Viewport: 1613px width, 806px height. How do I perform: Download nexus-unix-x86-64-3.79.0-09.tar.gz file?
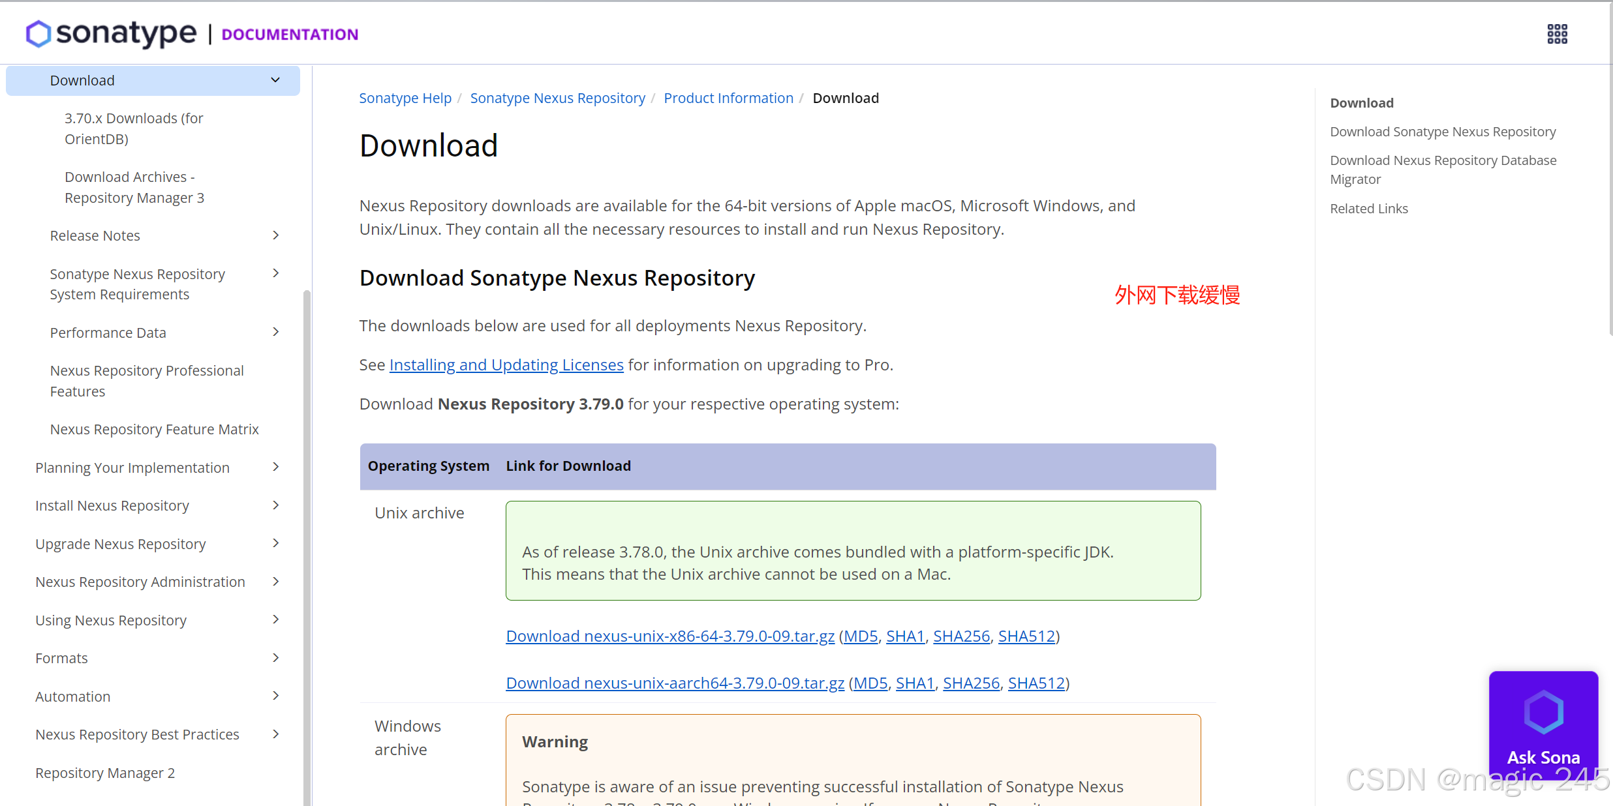(x=670, y=636)
